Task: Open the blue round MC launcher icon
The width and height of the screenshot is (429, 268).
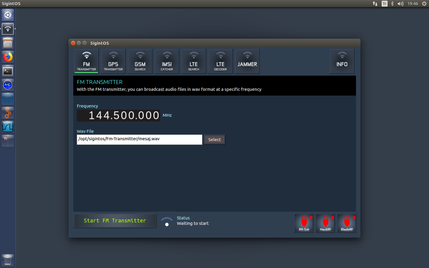Action: pos(8,85)
